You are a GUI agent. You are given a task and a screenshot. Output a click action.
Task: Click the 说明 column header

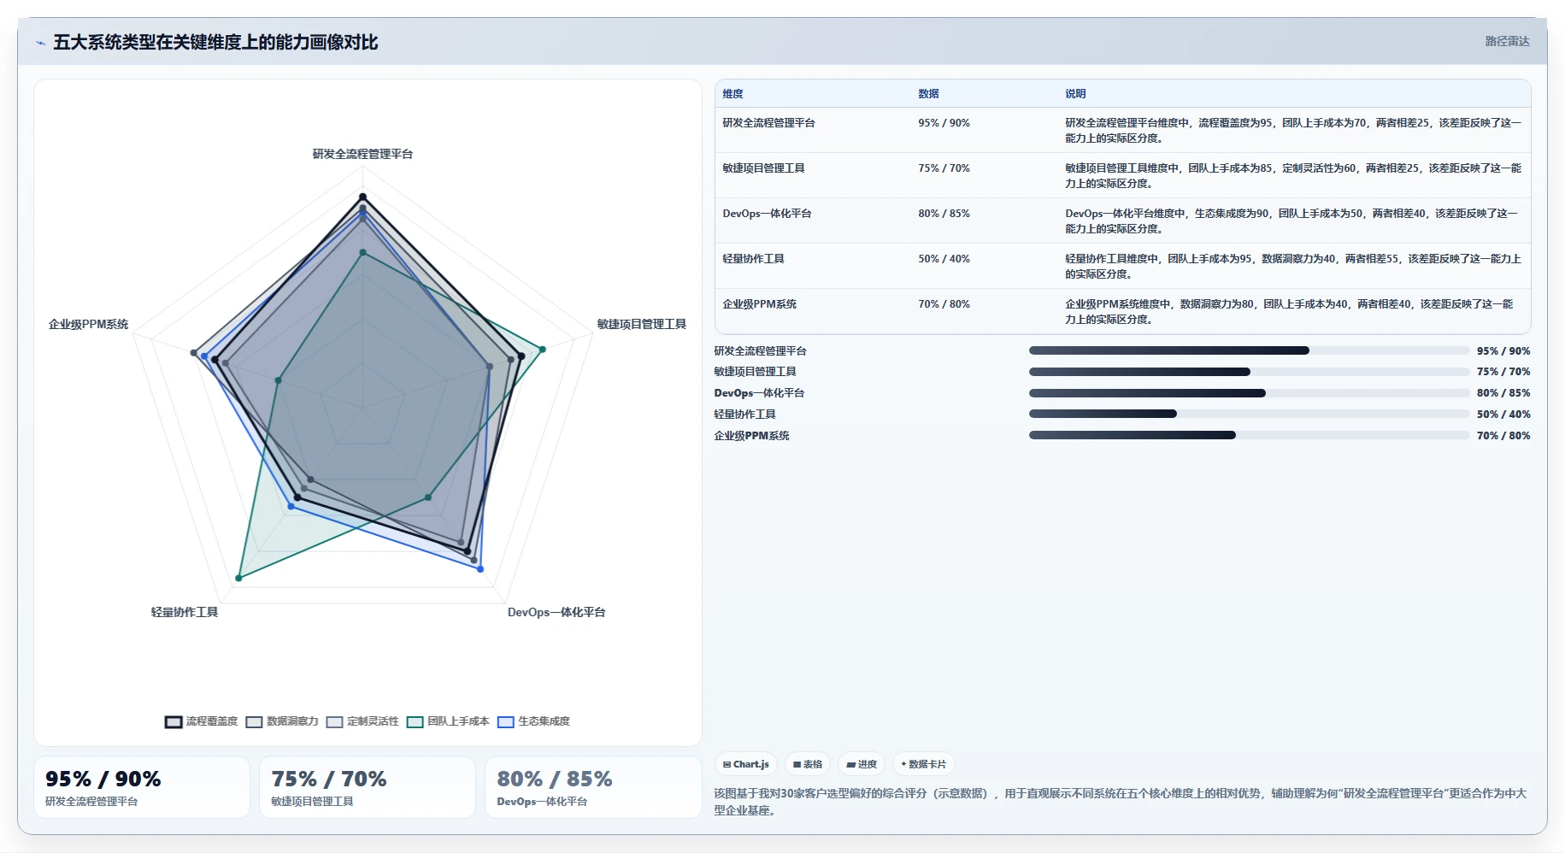pos(1075,94)
